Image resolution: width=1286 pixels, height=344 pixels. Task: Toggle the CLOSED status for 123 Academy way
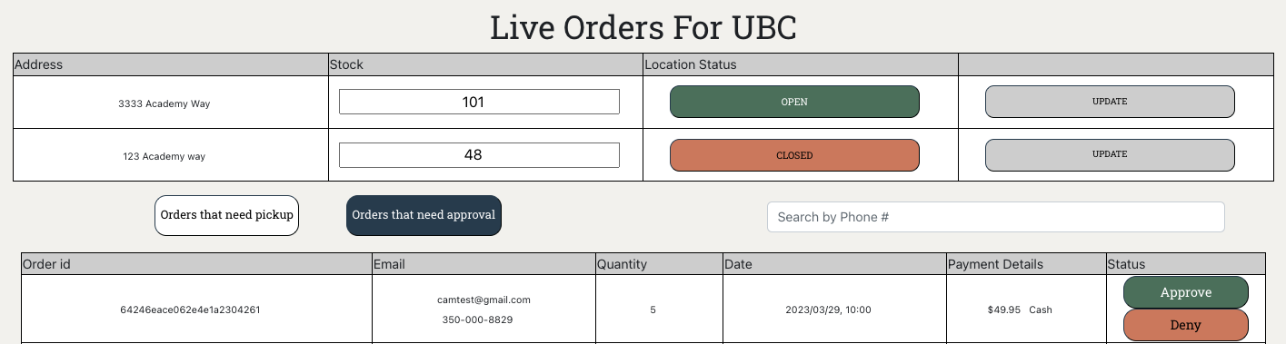click(x=794, y=155)
